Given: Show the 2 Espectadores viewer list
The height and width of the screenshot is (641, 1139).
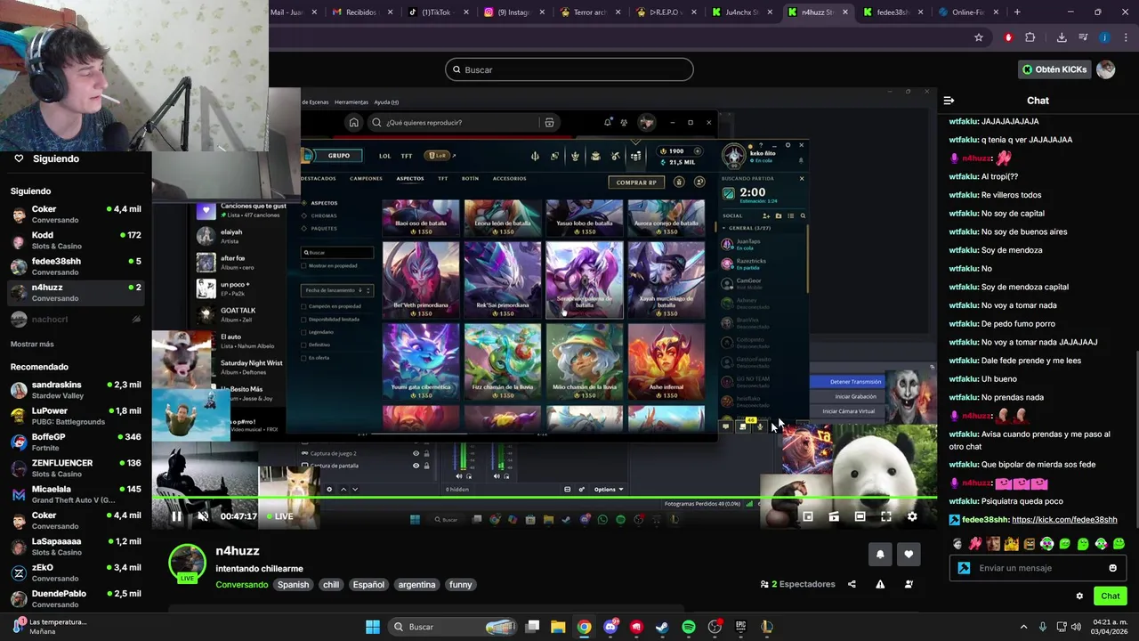Looking at the screenshot, I should click(798, 584).
